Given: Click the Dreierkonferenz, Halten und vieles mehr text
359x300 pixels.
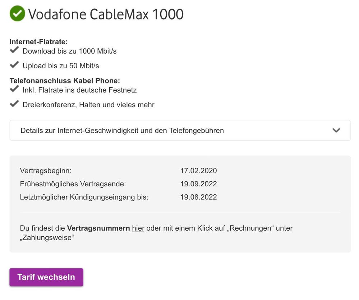Looking at the screenshot, I should pyautogui.click(x=88, y=105).
